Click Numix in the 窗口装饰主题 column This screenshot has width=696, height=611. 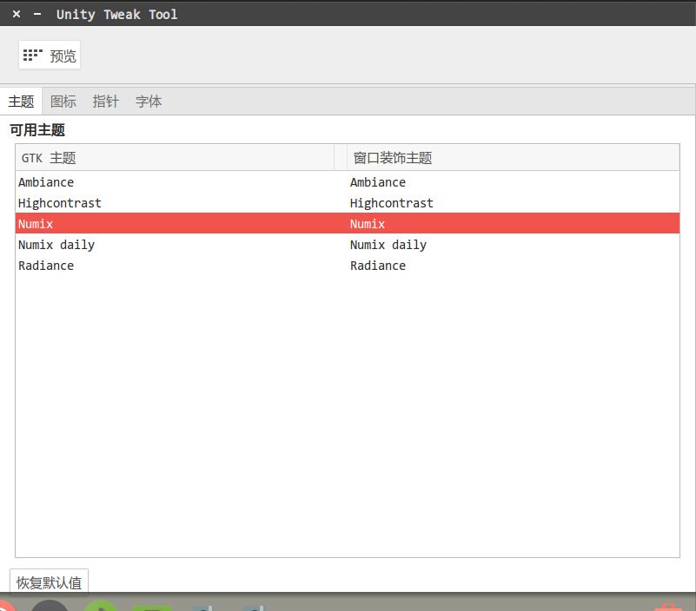click(x=368, y=224)
